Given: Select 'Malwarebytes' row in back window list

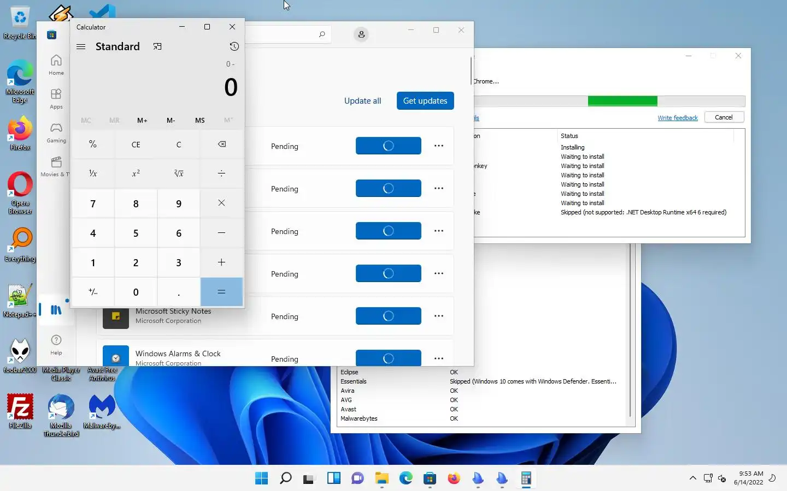Looking at the screenshot, I should tap(359, 418).
